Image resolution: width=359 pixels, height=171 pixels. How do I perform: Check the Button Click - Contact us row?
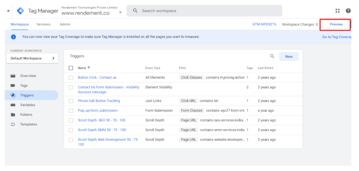tap(71, 77)
